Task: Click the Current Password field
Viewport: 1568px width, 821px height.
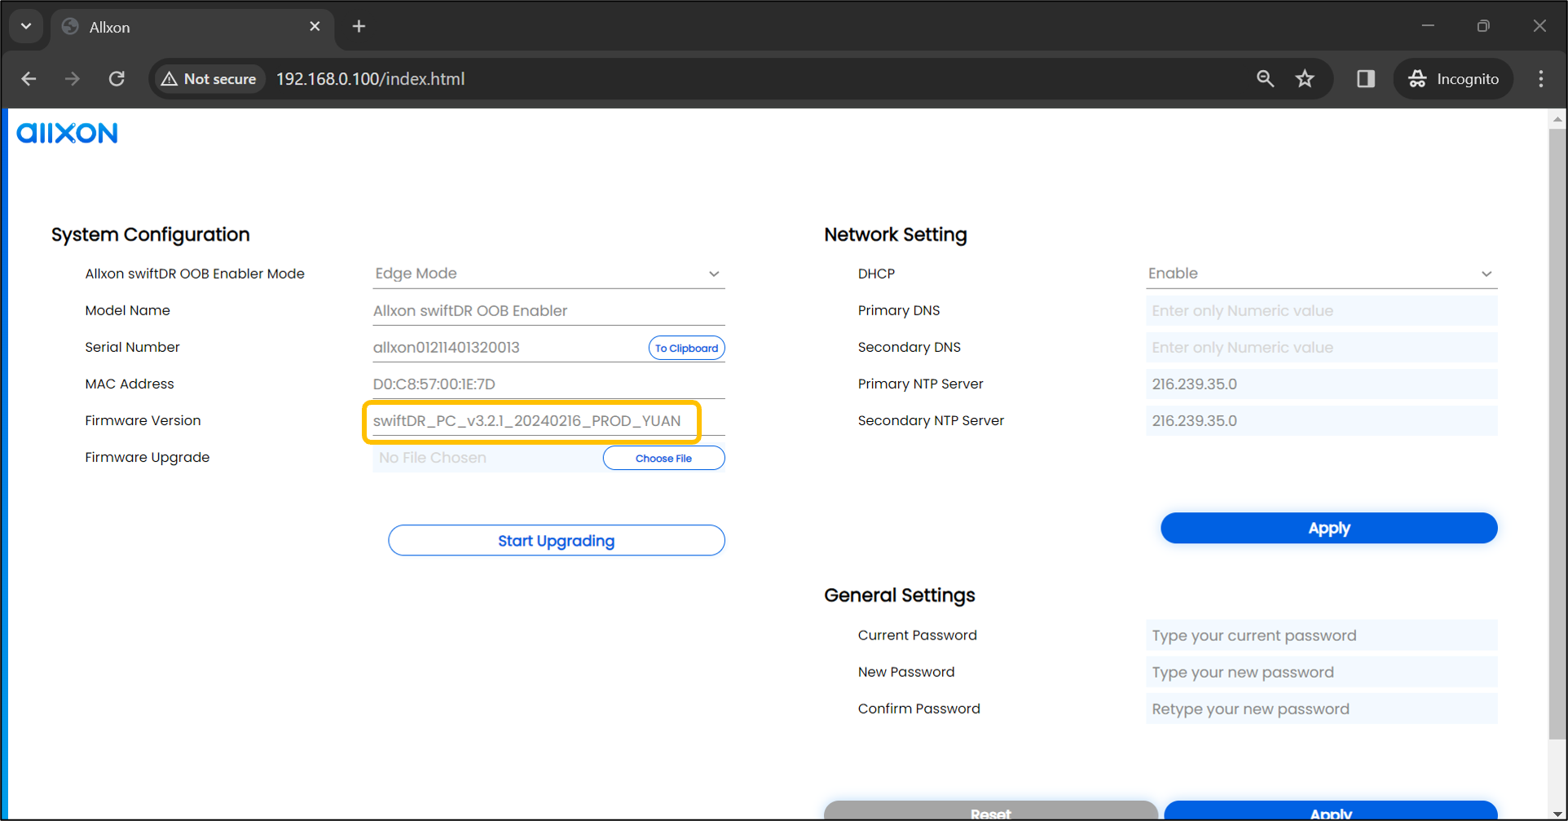Action: pos(1321,635)
